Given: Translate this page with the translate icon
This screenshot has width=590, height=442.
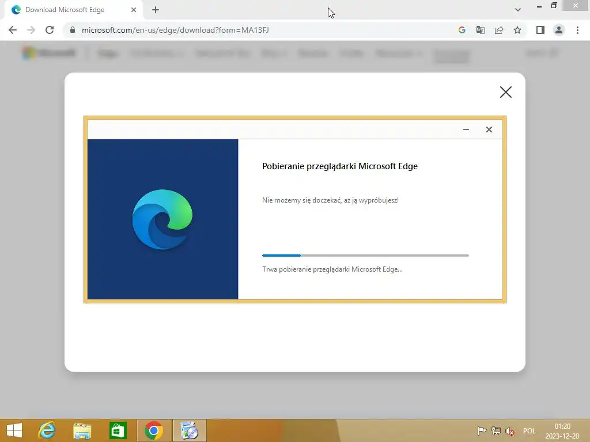Looking at the screenshot, I should pyautogui.click(x=480, y=30).
